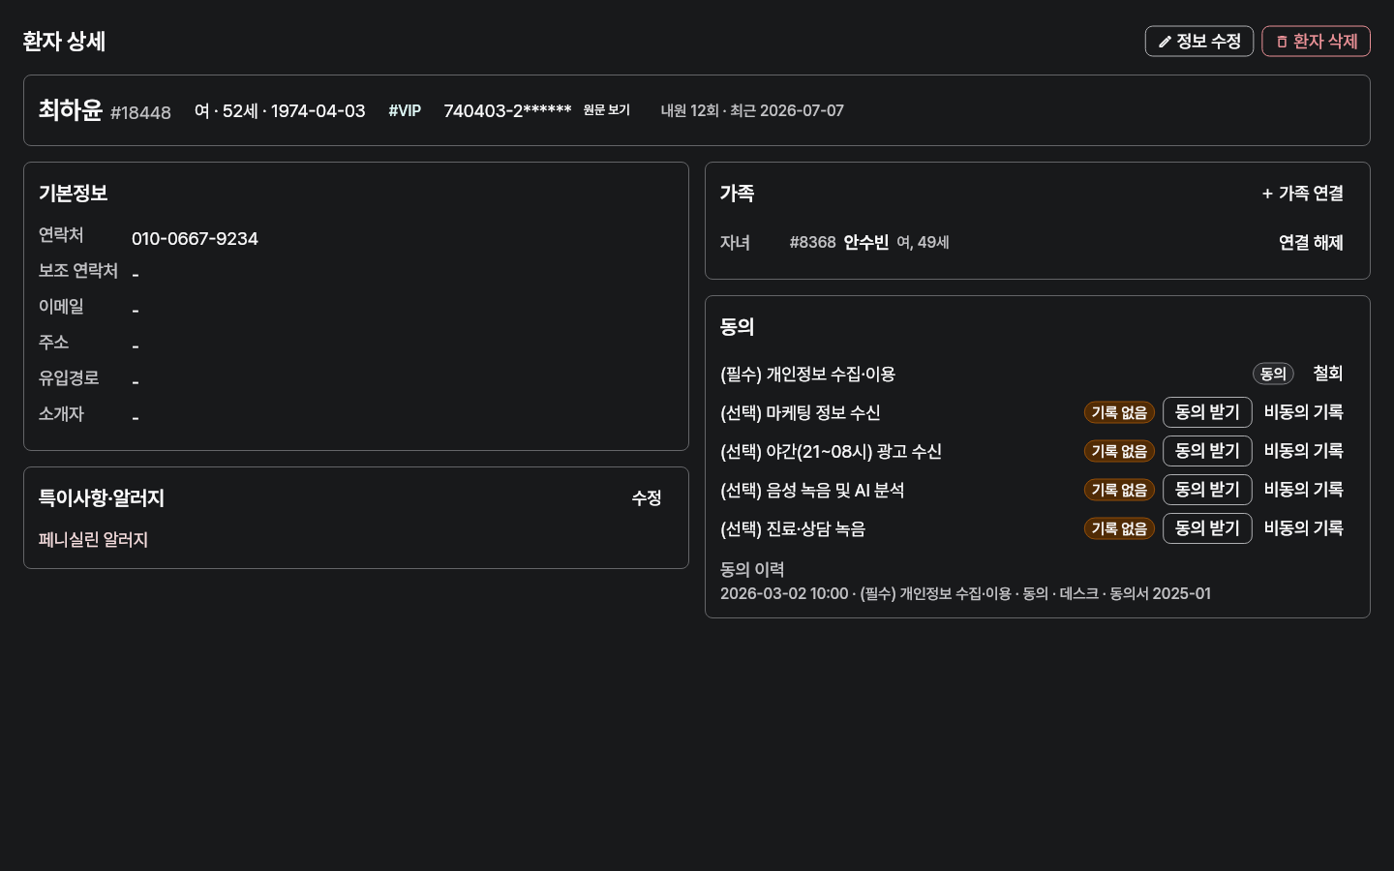Click the 페니실린 알러지 note
1394x871 pixels.
(93, 540)
